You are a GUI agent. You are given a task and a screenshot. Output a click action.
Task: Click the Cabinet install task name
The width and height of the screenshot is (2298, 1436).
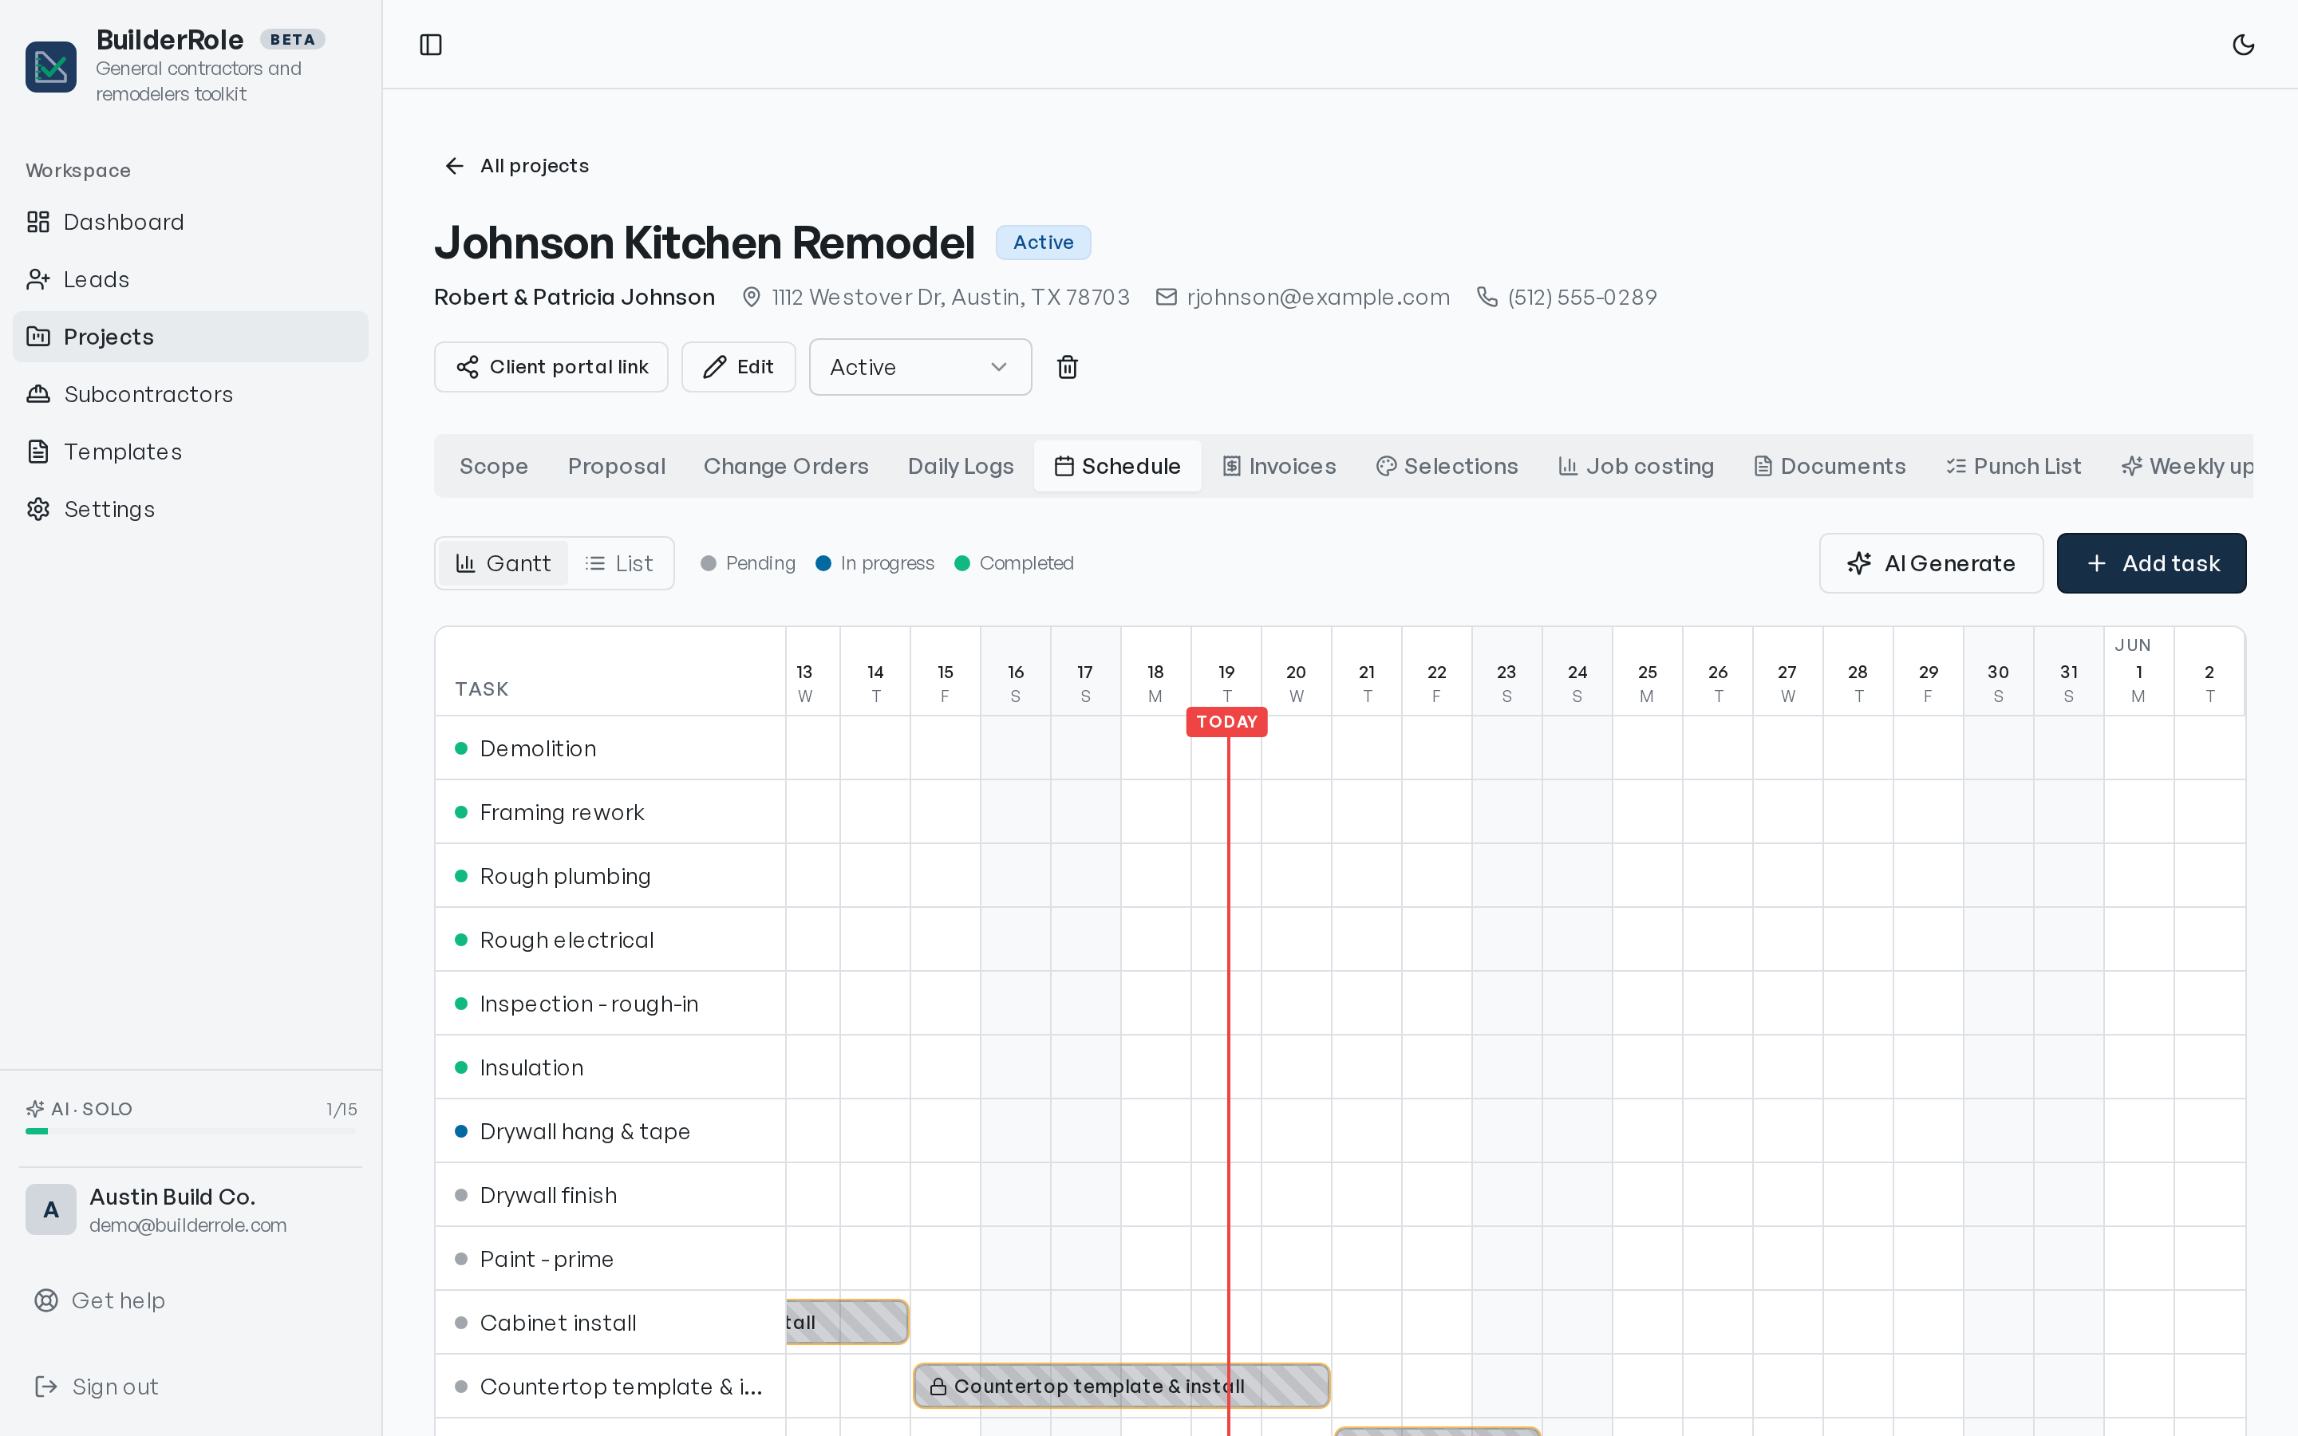click(x=558, y=1323)
